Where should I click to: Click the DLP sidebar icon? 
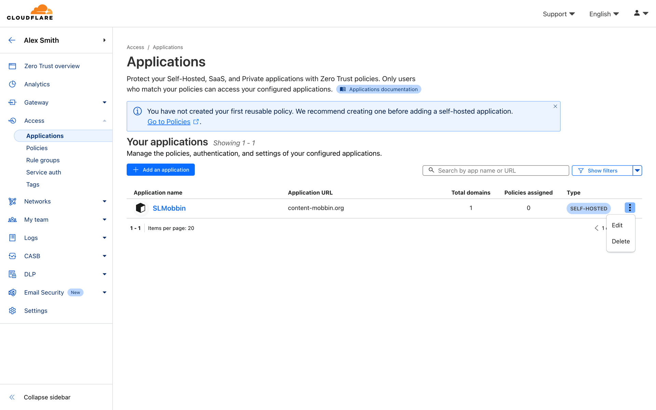[12, 274]
